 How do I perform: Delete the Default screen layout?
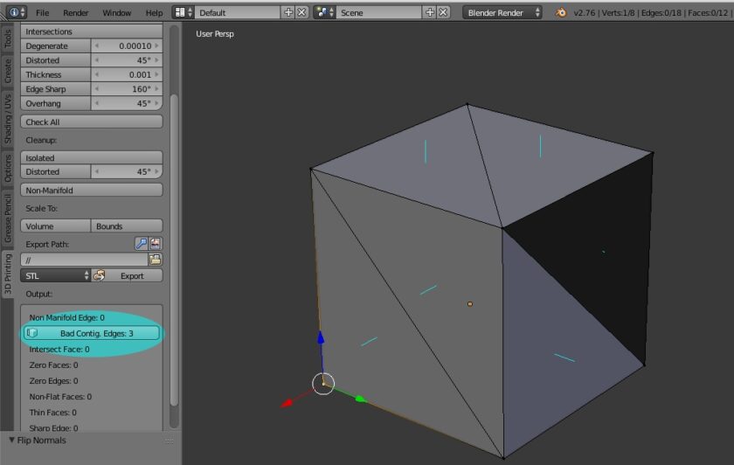pos(301,13)
